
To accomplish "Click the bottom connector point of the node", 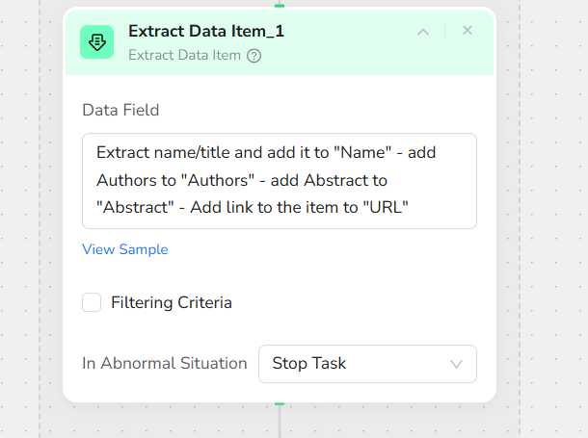I will coord(280,402).
